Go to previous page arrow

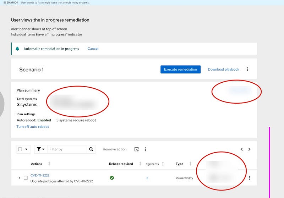coord(242,149)
